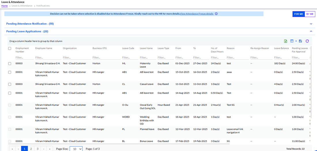The image size is (317, 151).
Task: Go to Home breadcrumb link
Action: (4, 6)
